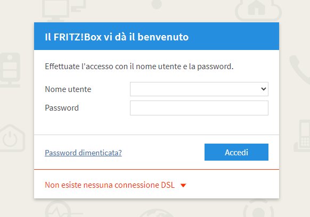Click the NAS server background icon
Viewport: 310px width, 217px height.
pos(10,70)
